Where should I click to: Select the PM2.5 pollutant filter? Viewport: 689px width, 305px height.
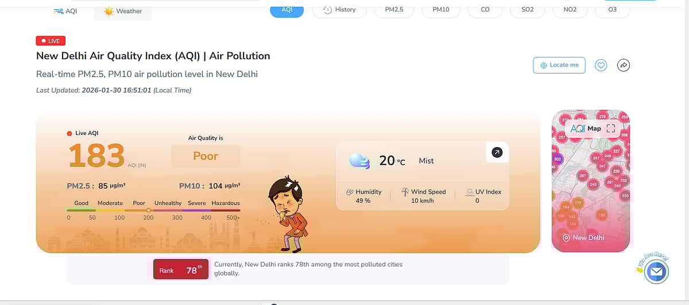tap(394, 10)
